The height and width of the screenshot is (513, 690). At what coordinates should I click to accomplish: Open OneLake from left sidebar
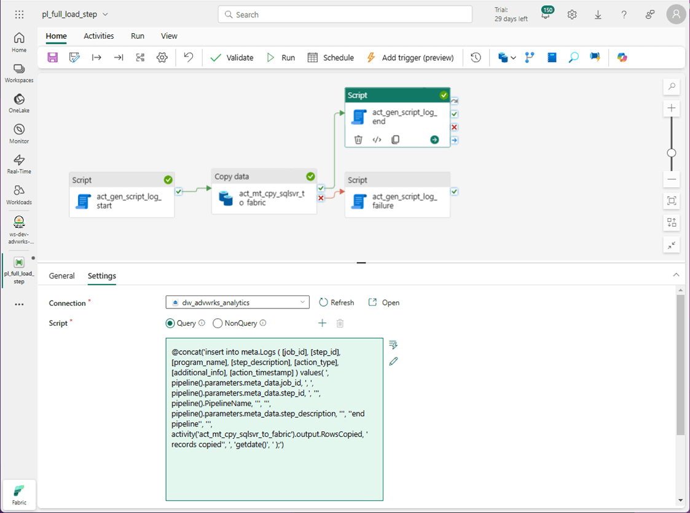tap(19, 103)
